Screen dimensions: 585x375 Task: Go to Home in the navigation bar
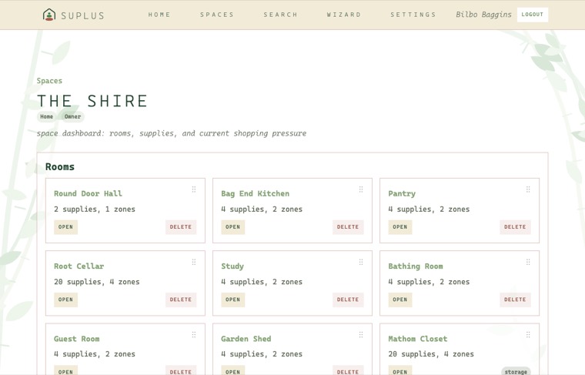tap(159, 15)
